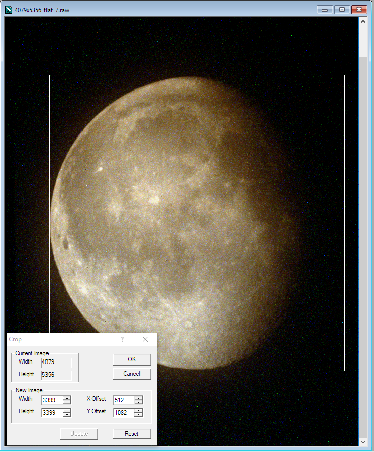374x452 pixels.
Task: Click the Crop dialog help question mark
Action: click(122, 339)
